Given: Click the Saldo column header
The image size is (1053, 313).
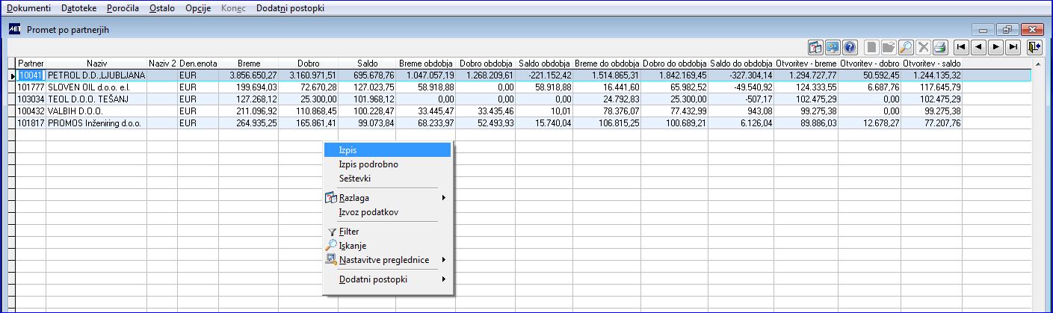Looking at the screenshot, I should tap(367, 64).
